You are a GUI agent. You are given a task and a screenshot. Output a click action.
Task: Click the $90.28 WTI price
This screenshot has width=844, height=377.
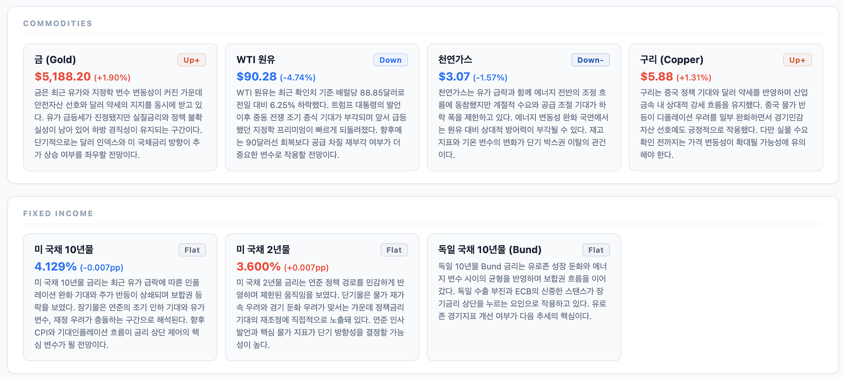tap(256, 77)
